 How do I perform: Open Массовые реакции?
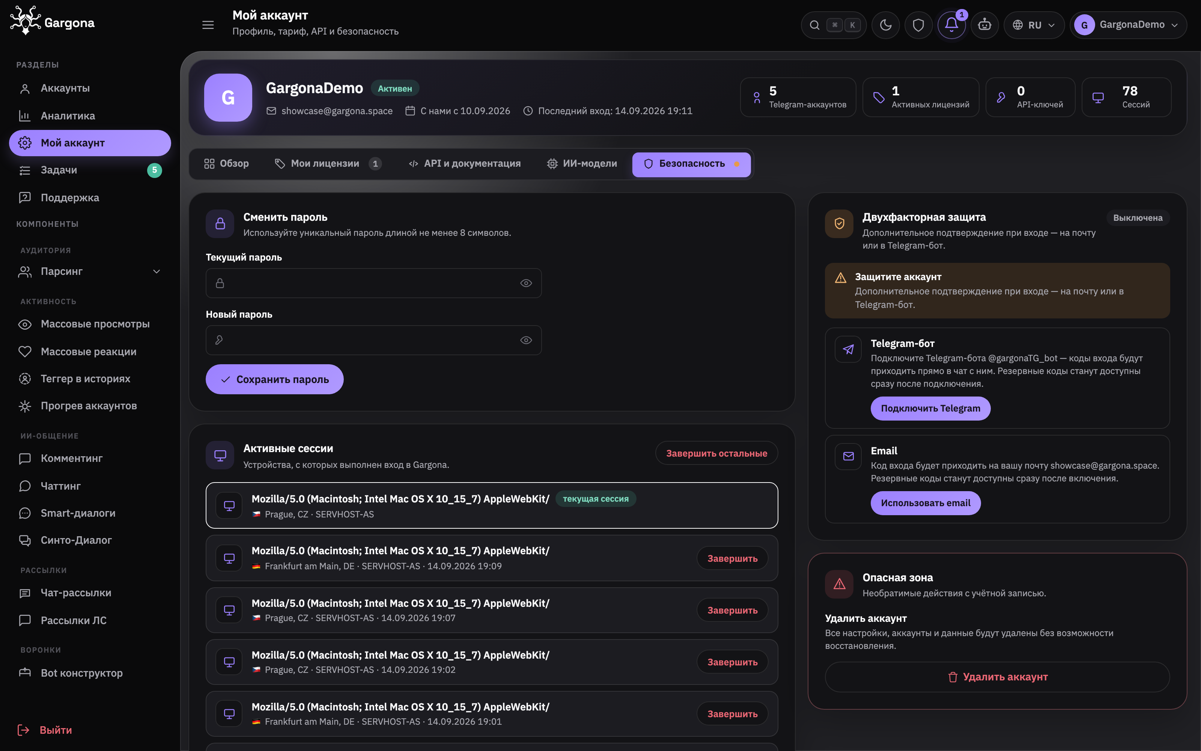tap(90, 352)
